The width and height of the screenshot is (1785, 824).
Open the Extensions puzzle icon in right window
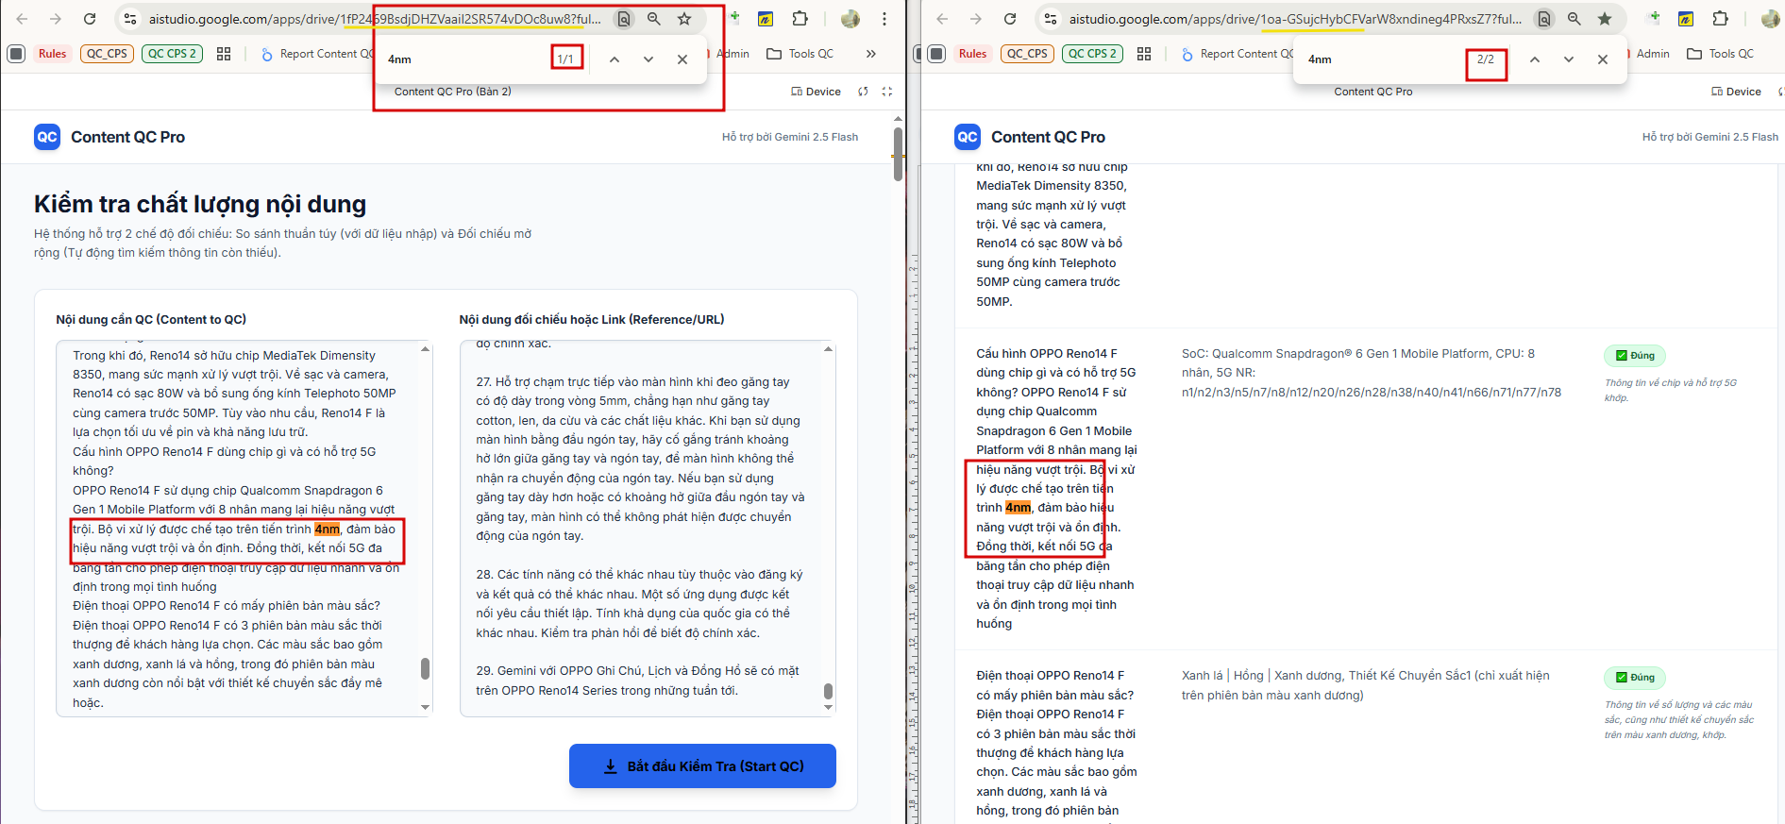pyautogui.click(x=1720, y=19)
